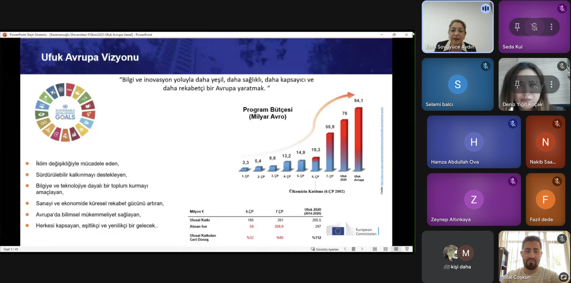Screen dimensions: 571x283
Task: Mute Deniz Yiğit Koçak's microphone
Action: (x=534, y=84)
